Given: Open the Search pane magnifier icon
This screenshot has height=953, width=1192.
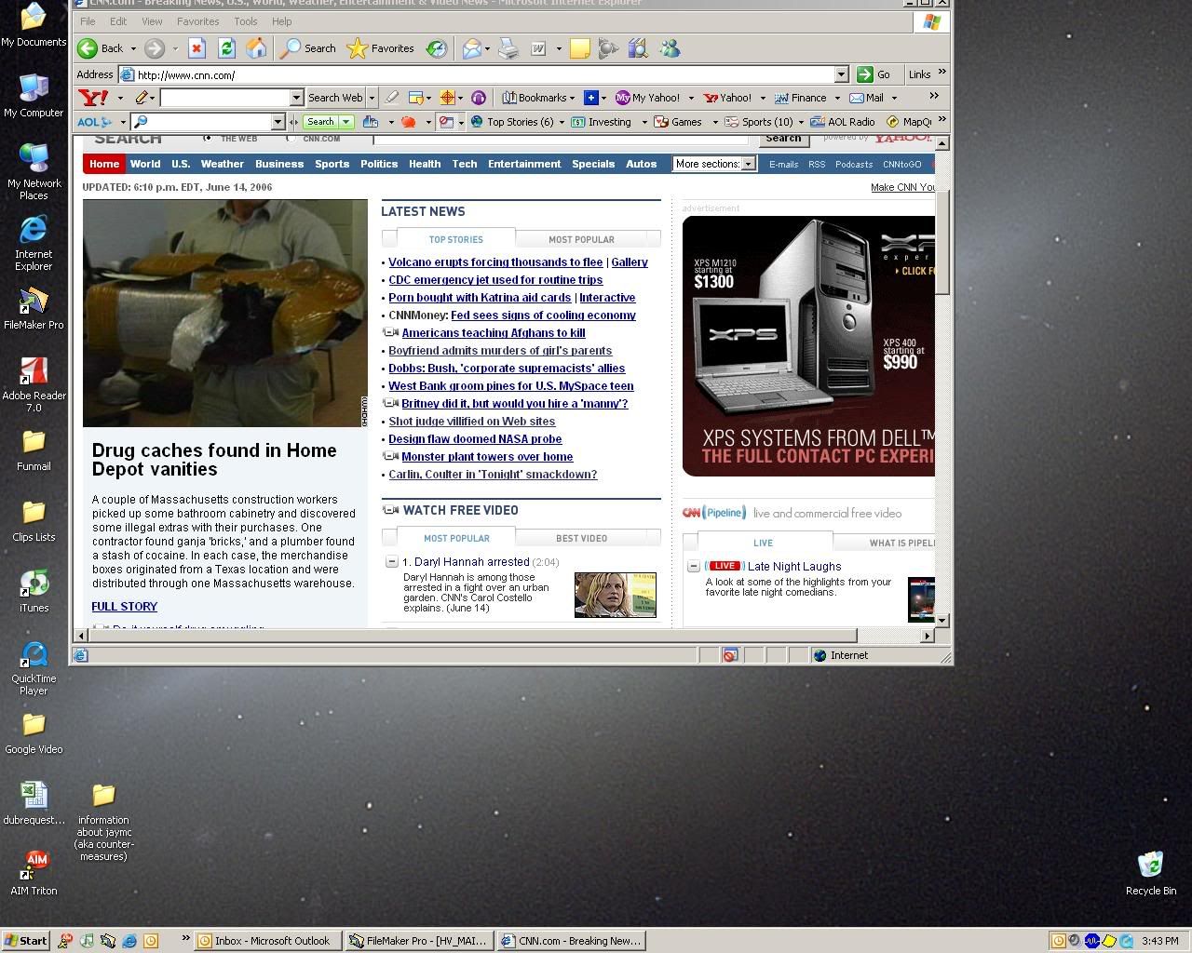Looking at the screenshot, I should (291, 48).
